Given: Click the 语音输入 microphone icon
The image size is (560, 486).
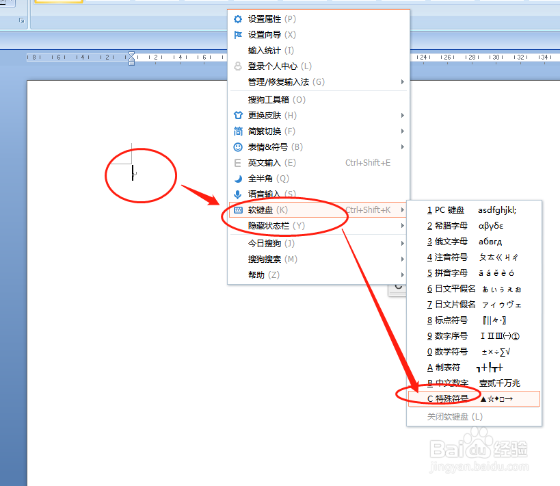Looking at the screenshot, I should point(237,194).
